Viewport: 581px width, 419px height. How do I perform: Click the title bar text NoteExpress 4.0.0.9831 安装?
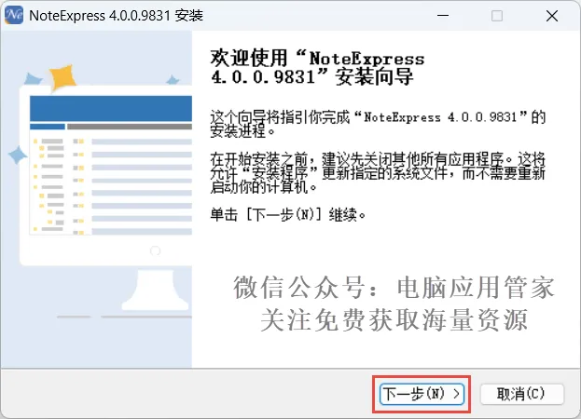(x=116, y=16)
